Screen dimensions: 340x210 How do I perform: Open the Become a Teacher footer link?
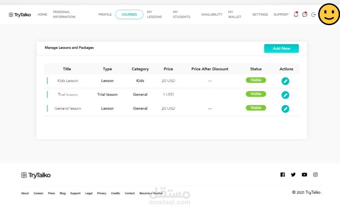click(x=151, y=193)
